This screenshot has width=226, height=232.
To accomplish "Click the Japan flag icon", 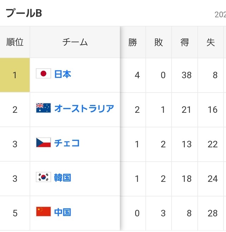I will coord(43,74).
